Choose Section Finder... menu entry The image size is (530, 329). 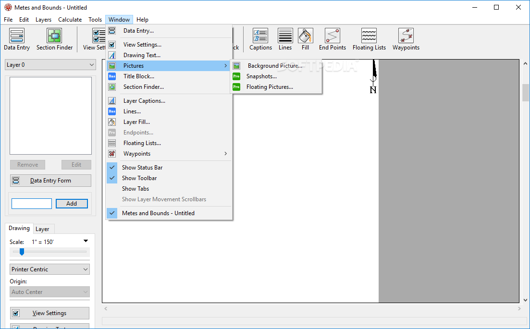coord(169,87)
